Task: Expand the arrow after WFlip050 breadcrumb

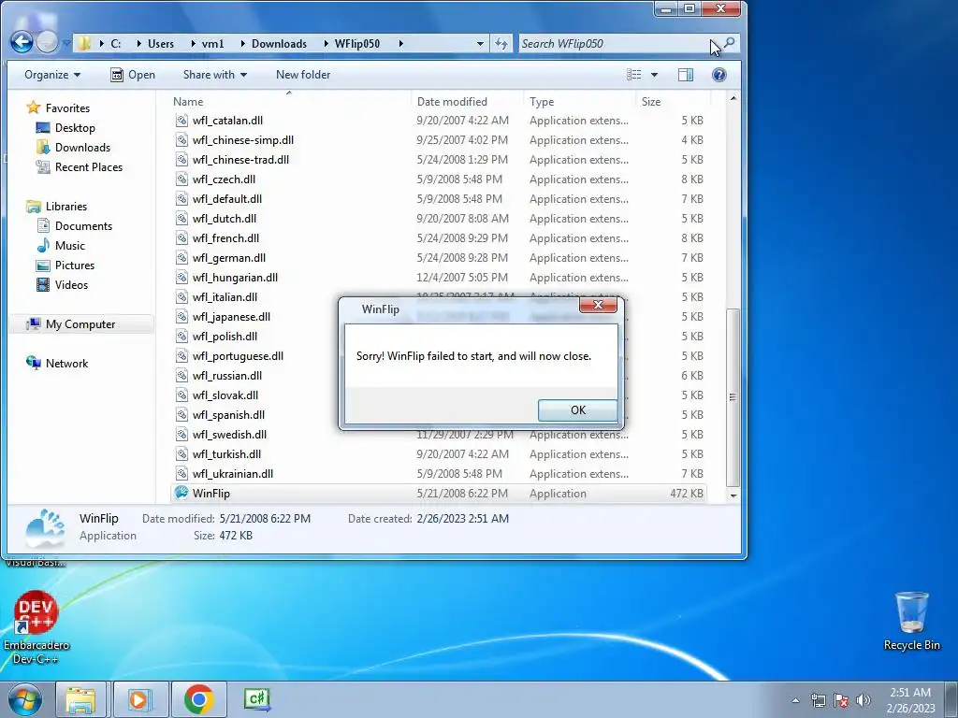Action: point(400,44)
